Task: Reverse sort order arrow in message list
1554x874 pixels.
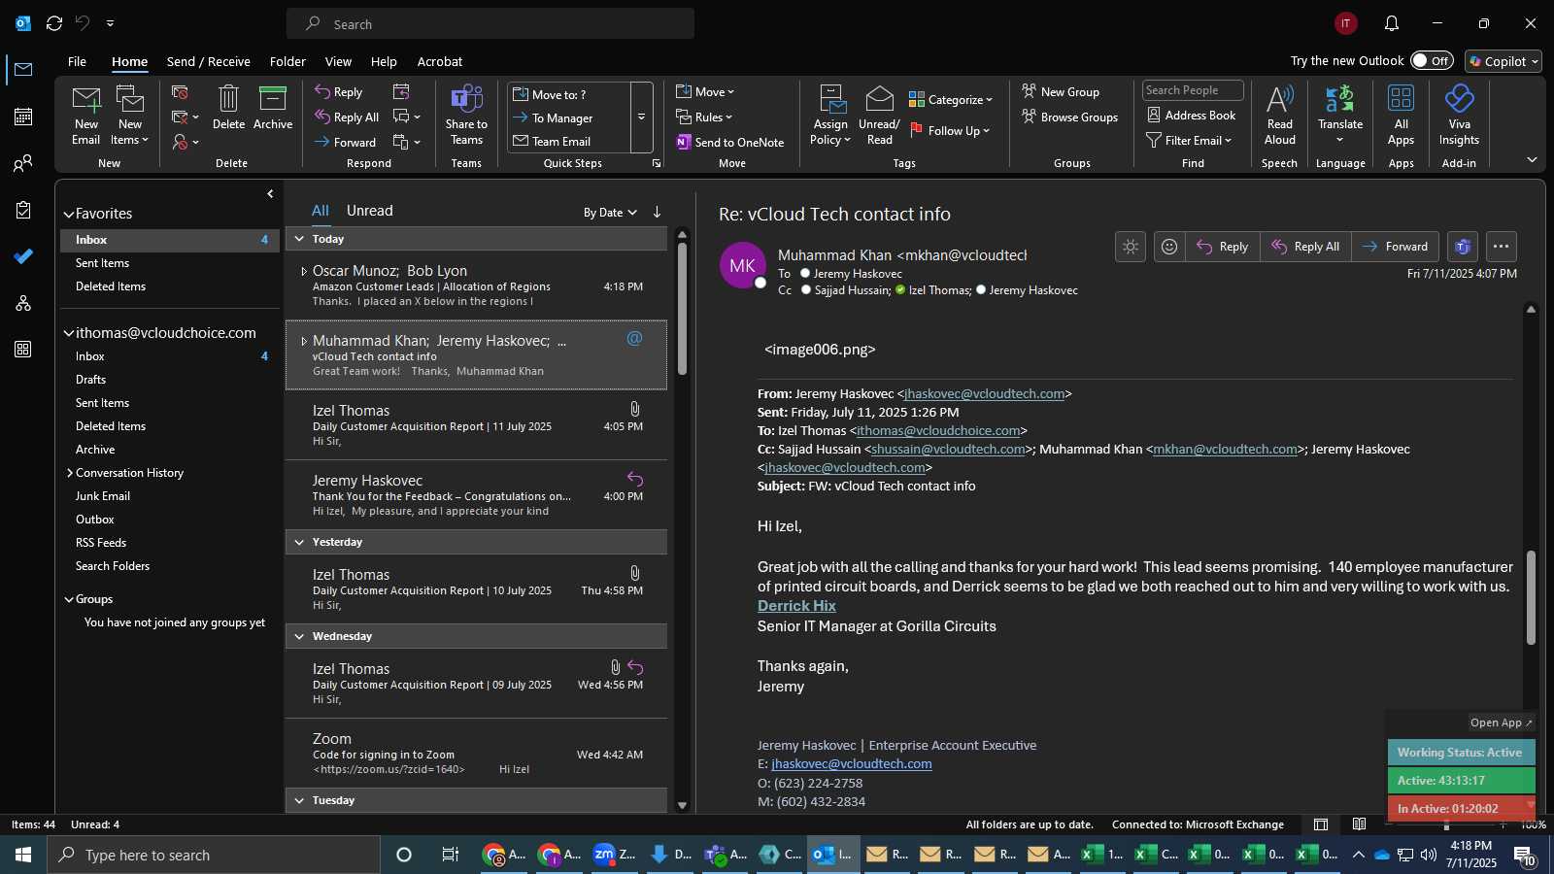Action: pyautogui.click(x=658, y=212)
